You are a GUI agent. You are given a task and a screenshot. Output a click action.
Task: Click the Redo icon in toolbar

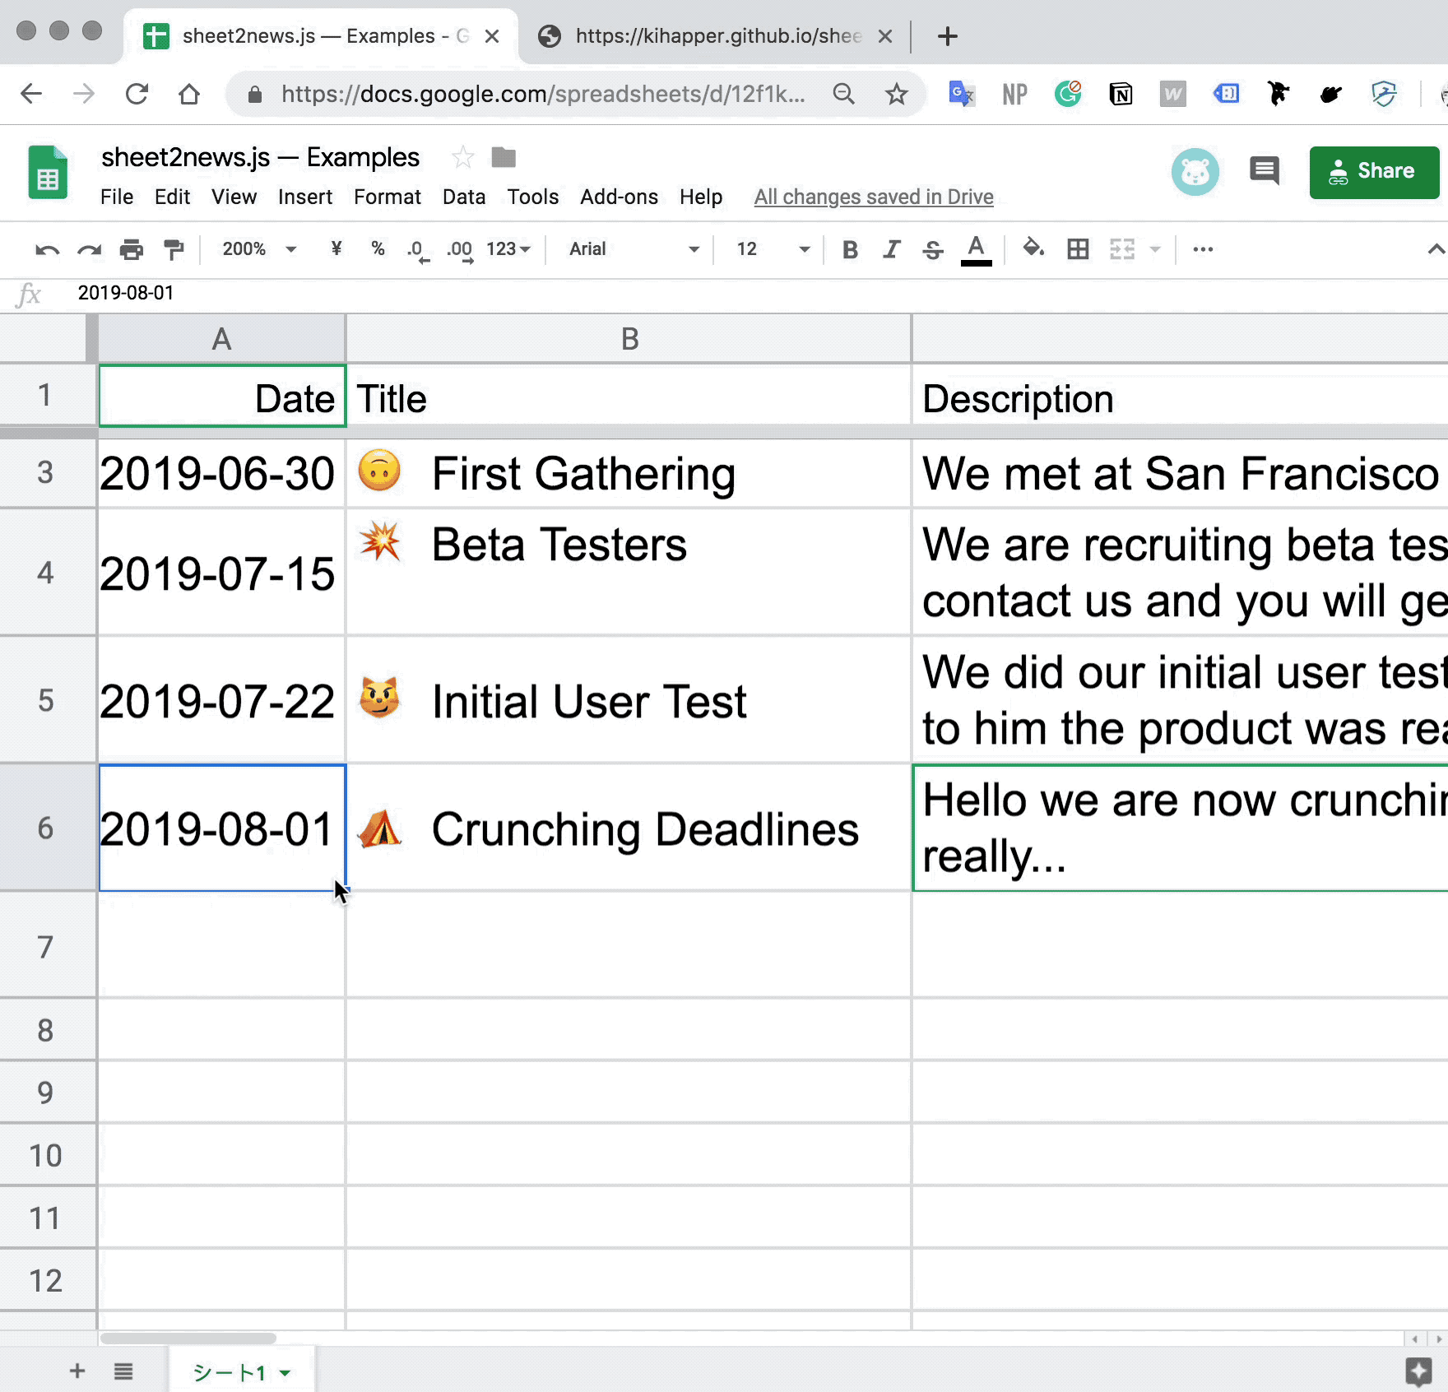[89, 249]
